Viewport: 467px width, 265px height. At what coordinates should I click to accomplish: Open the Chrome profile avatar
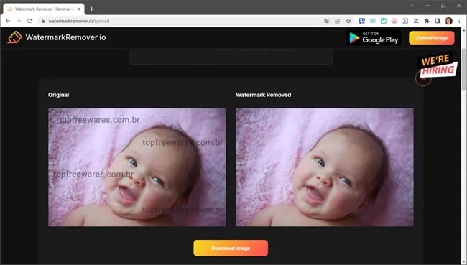pos(448,21)
